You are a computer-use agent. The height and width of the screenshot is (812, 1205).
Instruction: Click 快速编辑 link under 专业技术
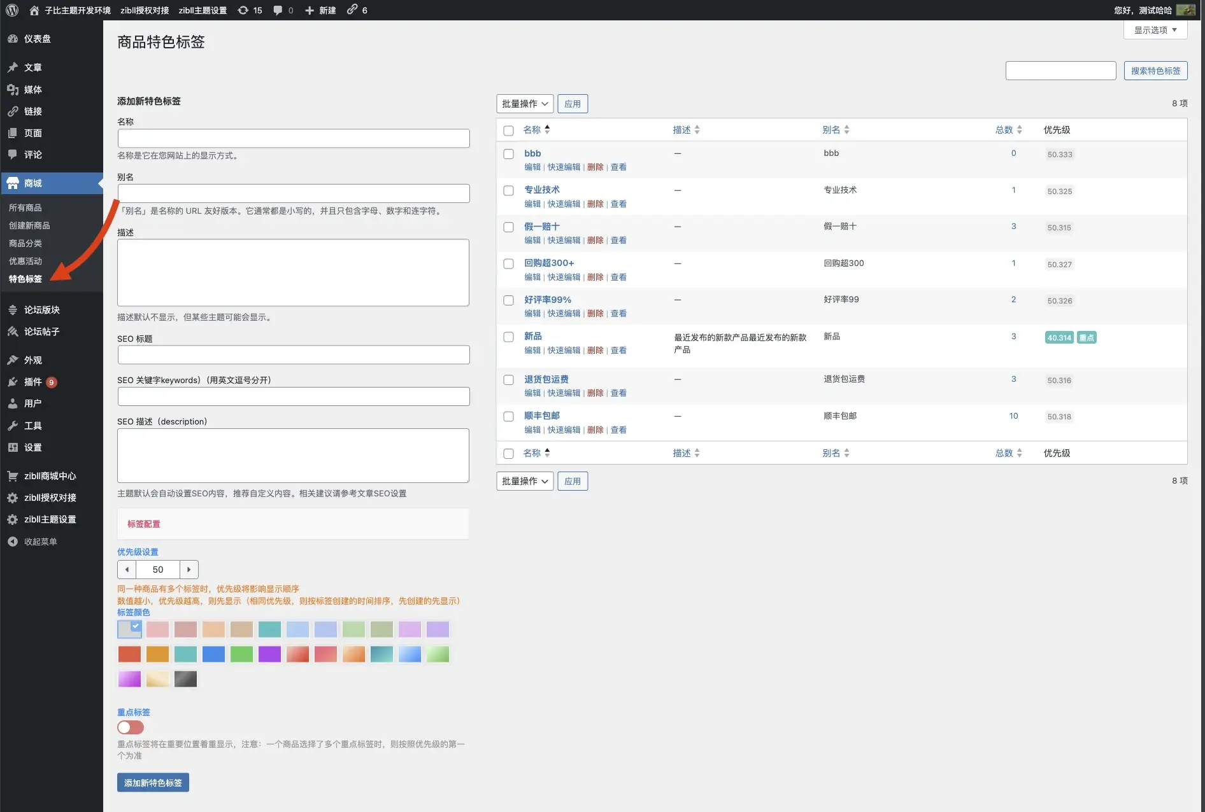(x=564, y=204)
